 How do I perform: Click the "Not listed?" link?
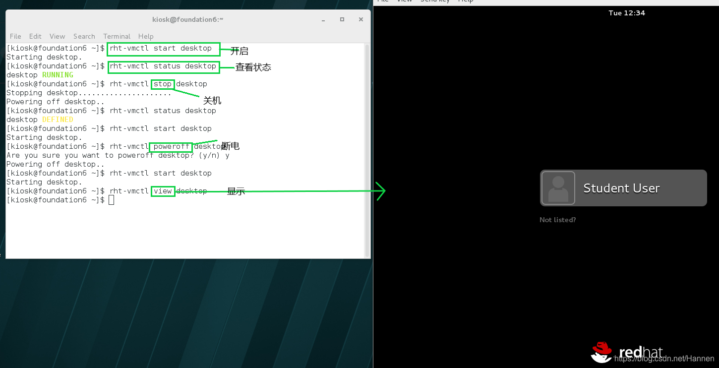(x=557, y=220)
